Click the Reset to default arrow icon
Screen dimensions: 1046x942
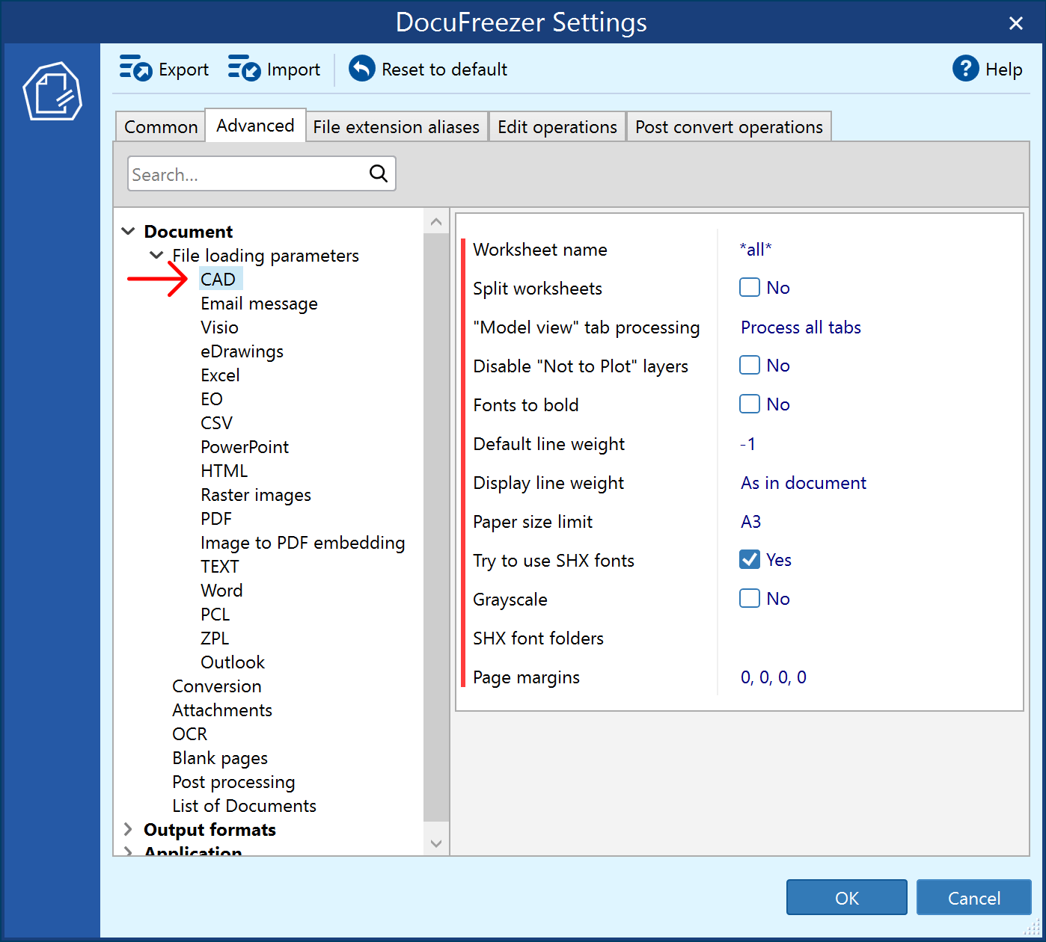[361, 68]
